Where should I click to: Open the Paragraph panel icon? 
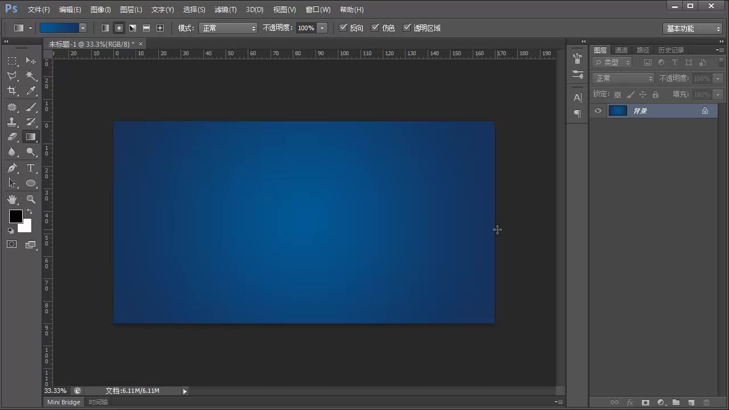[578, 113]
